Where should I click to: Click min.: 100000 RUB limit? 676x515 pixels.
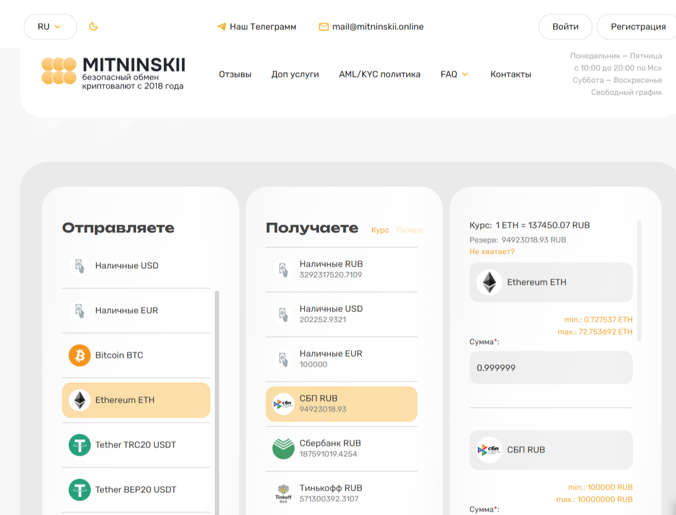pos(600,487)
